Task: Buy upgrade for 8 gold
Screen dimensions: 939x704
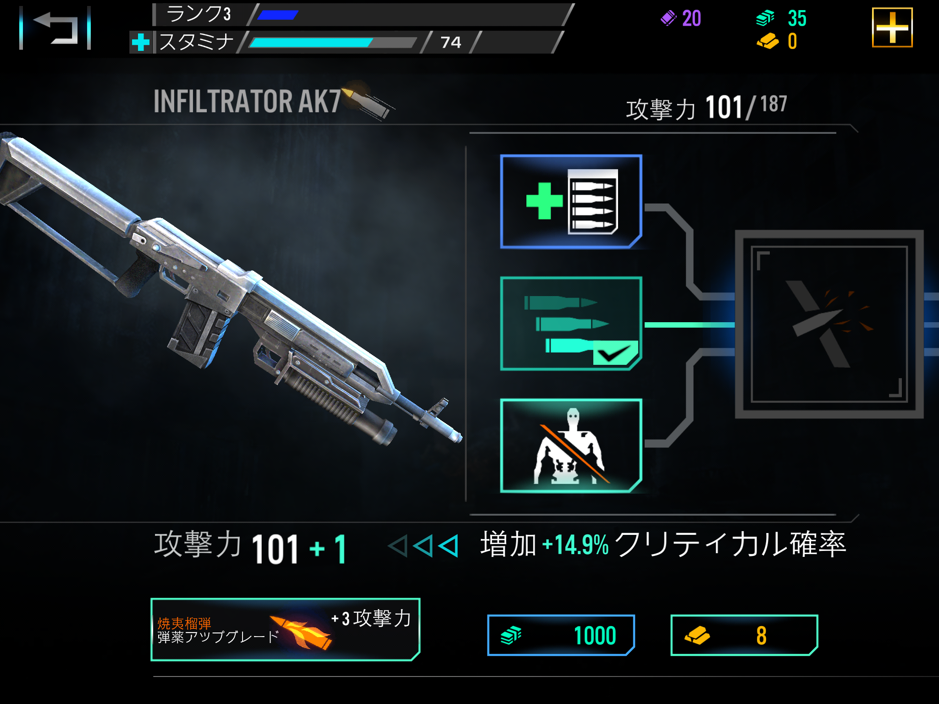Action: coord(744,635)
